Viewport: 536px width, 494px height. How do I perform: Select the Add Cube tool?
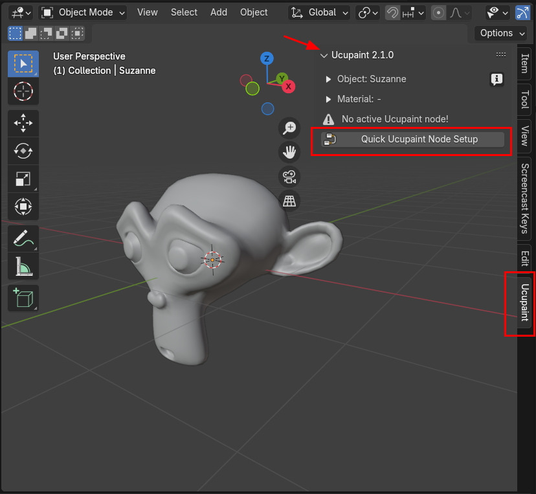pos(23,298)
